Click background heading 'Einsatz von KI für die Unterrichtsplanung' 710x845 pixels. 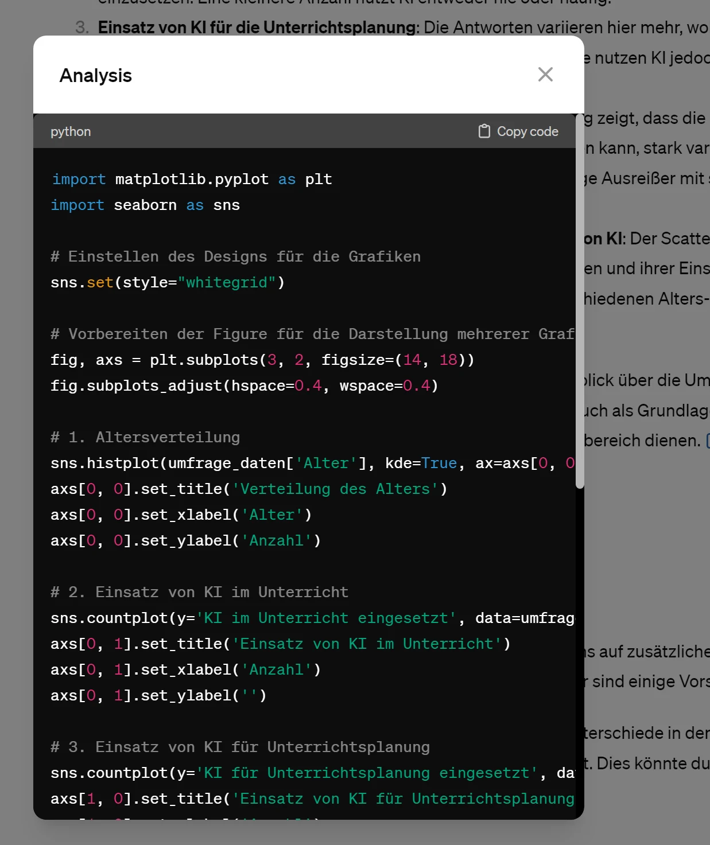257,28
